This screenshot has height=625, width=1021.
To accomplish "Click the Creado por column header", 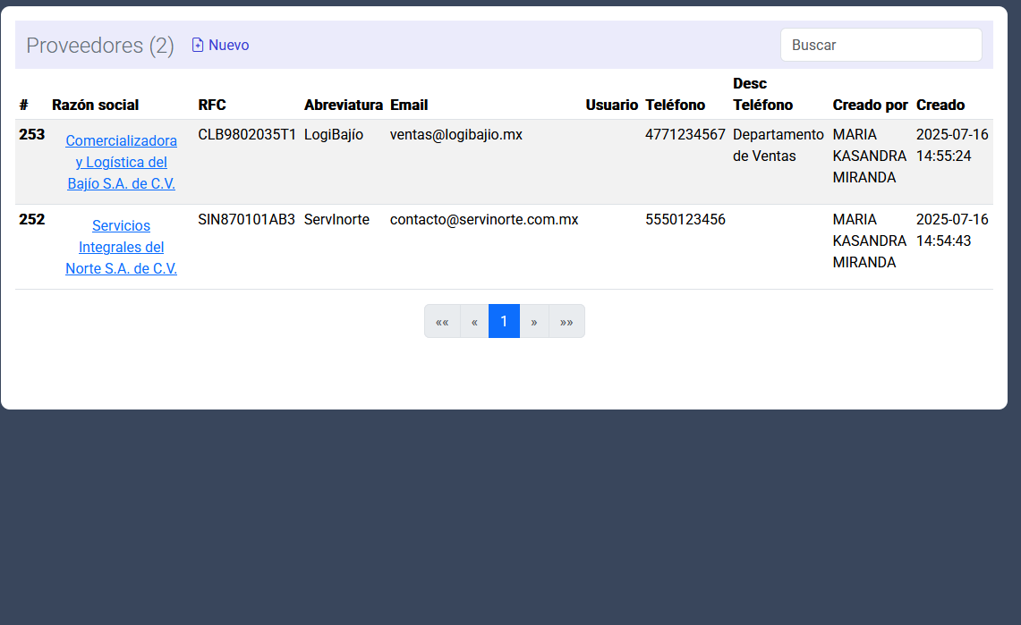I will tap(870, 105).
